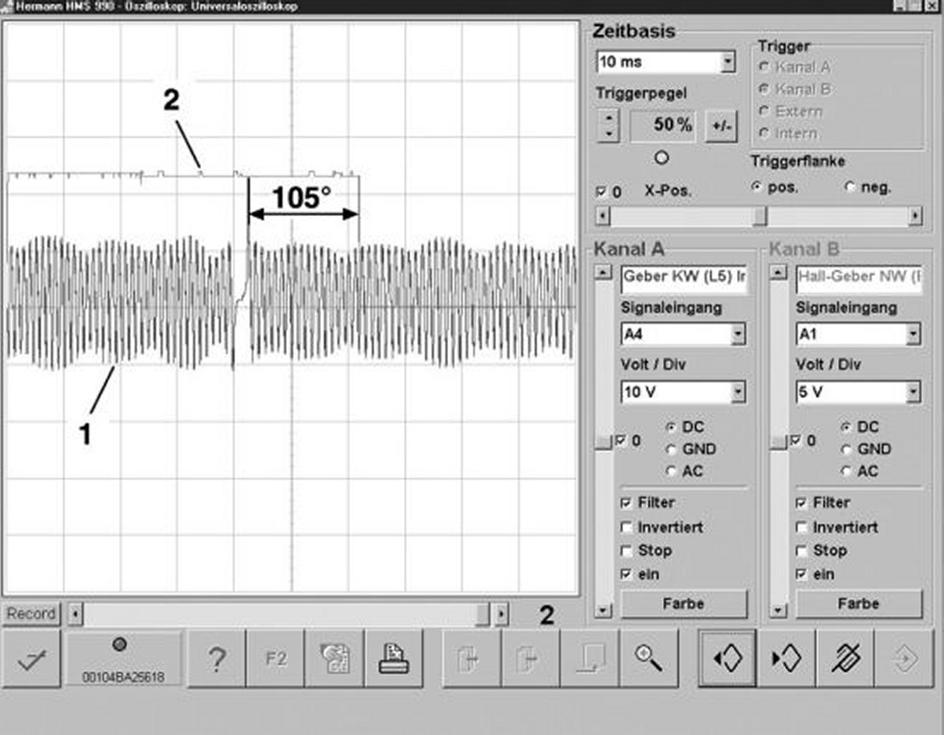Uncheck the Filter option for Kanal A
944x735 pixels.
click(626, 503)
